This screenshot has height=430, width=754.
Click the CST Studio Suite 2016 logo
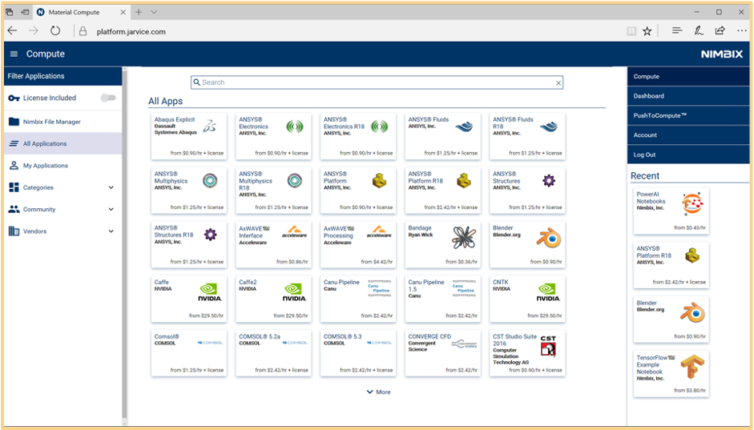(x=548, y=346)
